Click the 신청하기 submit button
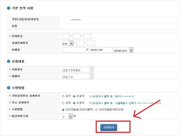 tap(109, 127)
